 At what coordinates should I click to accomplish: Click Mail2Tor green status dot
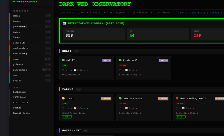coord(63,60)
